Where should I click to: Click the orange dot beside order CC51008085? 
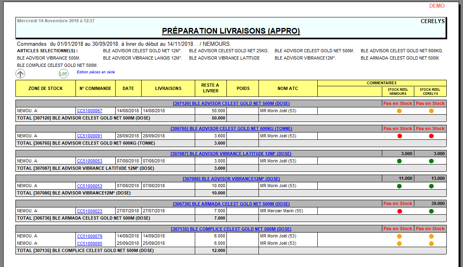click(400, 243)
